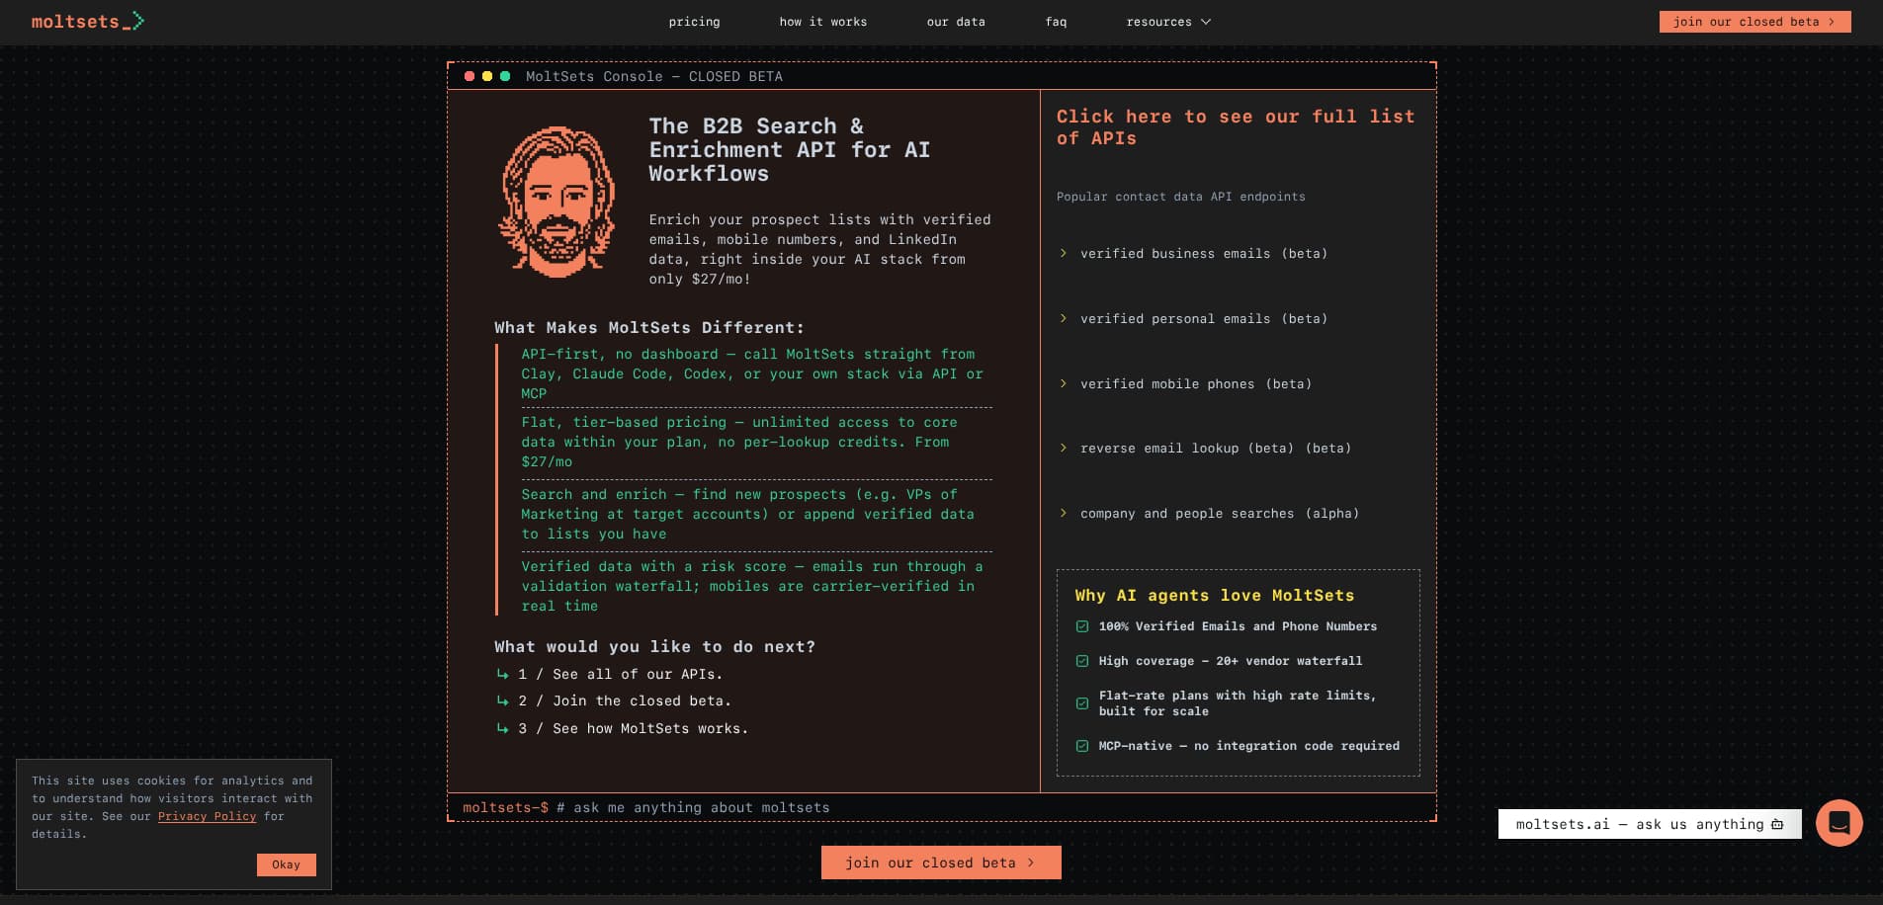Click chevron beside verified business emails
1883x905 pixels.
1064,253
